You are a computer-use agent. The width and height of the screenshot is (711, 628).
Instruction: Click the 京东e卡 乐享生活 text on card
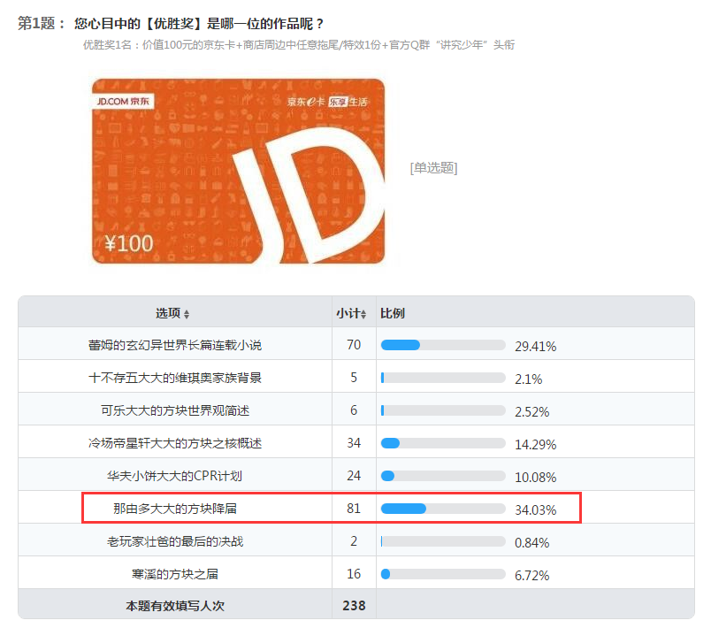pos(327,102)
